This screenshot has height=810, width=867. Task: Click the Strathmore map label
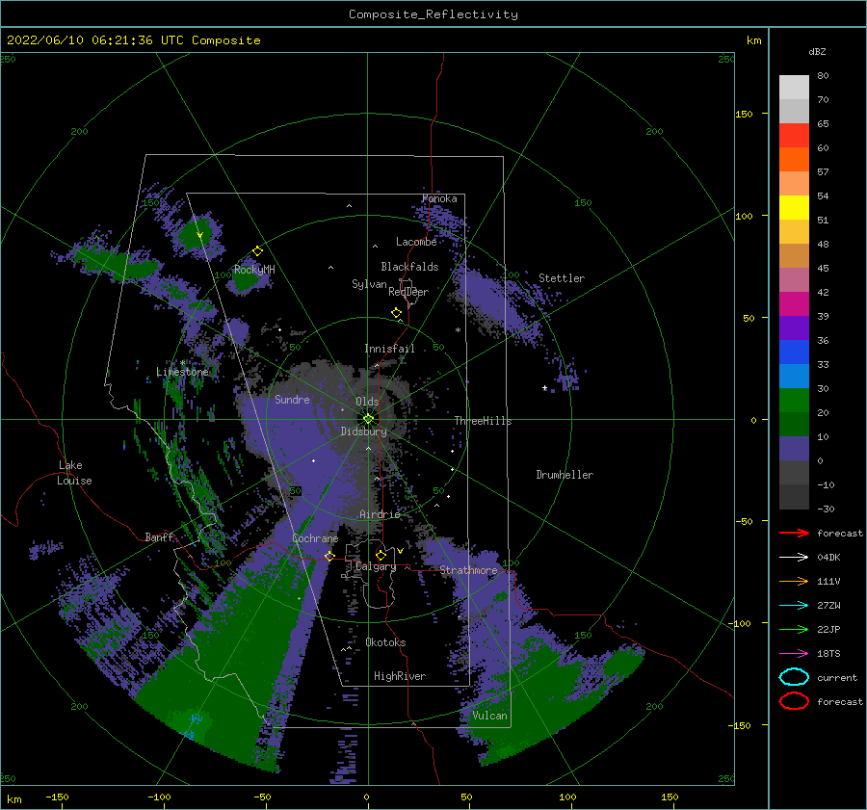tap(469, 570)
